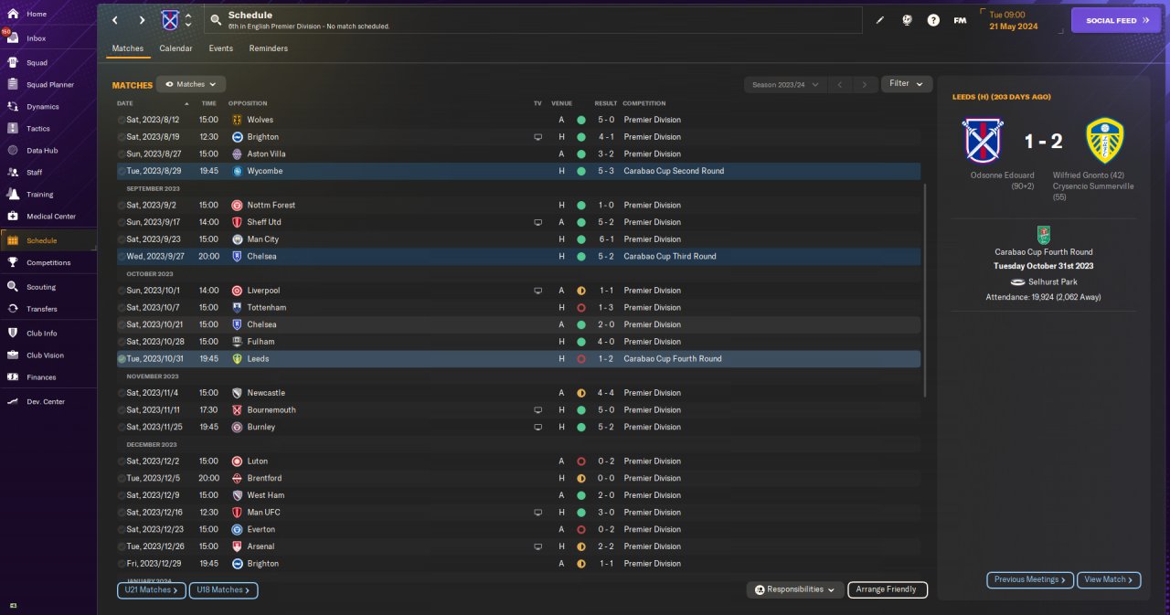Toggle selection circle for Wycombe match

pos(122,171)
